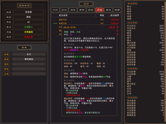Click the name field showing 狄杰思
Screen dimensions: 166x124
point(29,12)
